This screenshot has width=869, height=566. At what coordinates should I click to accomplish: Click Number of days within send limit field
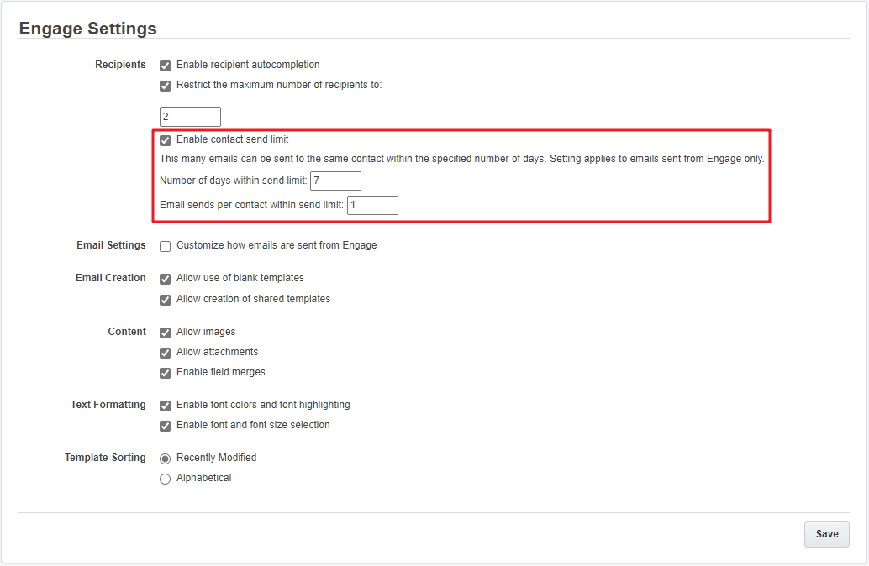335,181
